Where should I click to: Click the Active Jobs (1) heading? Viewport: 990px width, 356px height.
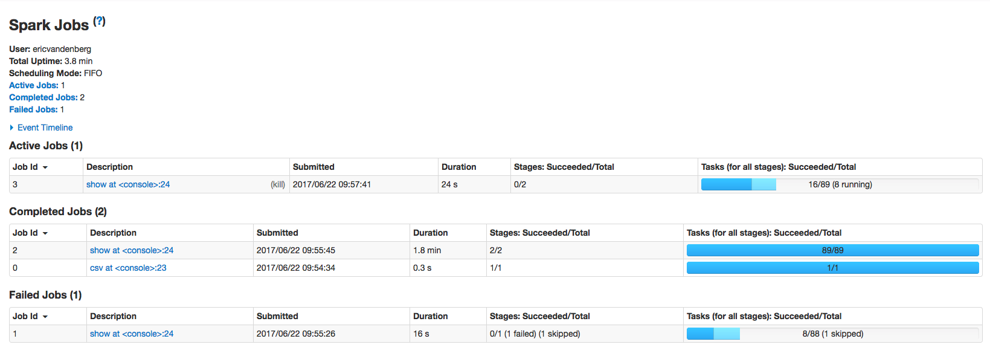click(x=46, y=146)
